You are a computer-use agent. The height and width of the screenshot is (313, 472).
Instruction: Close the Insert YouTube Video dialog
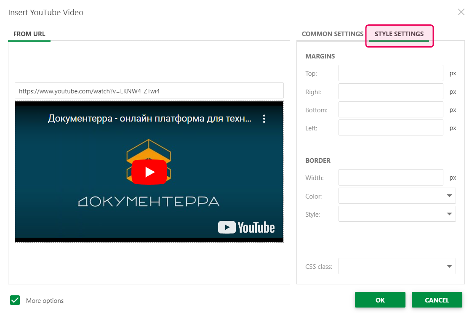pyautogui.click(x=461, y=12)
